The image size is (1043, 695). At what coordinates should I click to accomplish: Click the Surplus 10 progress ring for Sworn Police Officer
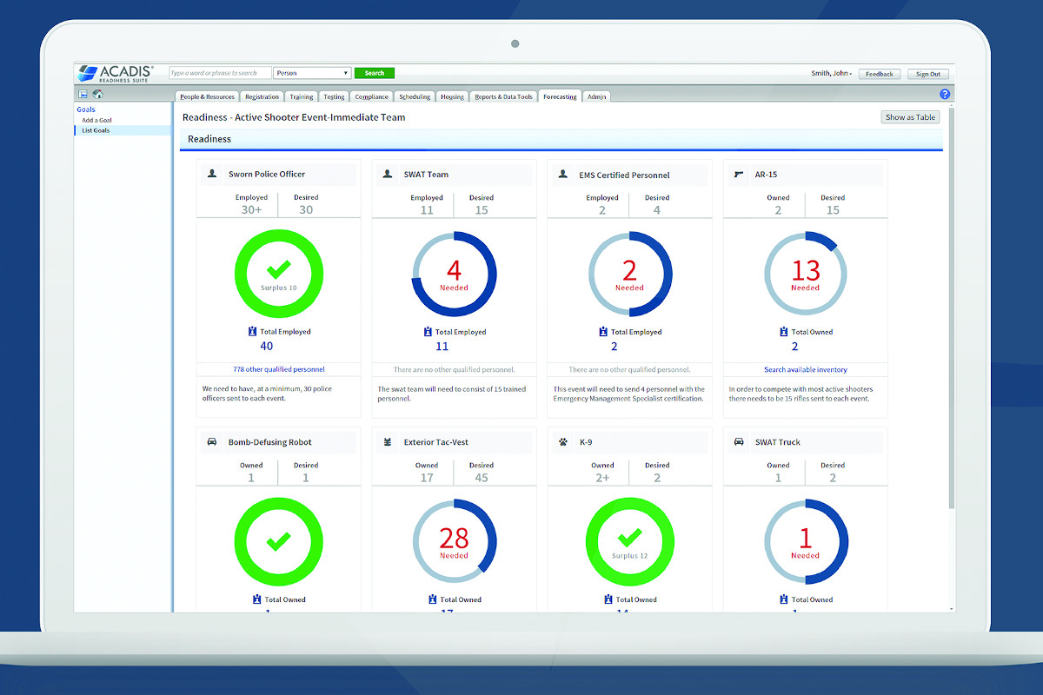pos(278,273)
